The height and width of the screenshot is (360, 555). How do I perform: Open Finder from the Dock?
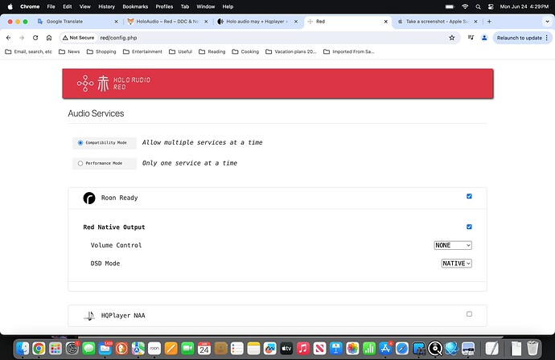[23, 348]
